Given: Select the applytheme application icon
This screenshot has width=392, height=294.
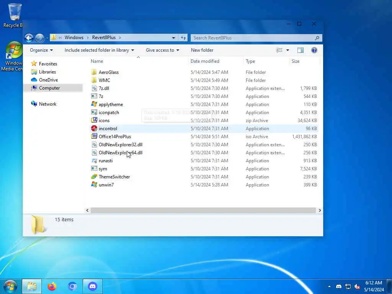Looking at the screenshot, I should (94, 104).
